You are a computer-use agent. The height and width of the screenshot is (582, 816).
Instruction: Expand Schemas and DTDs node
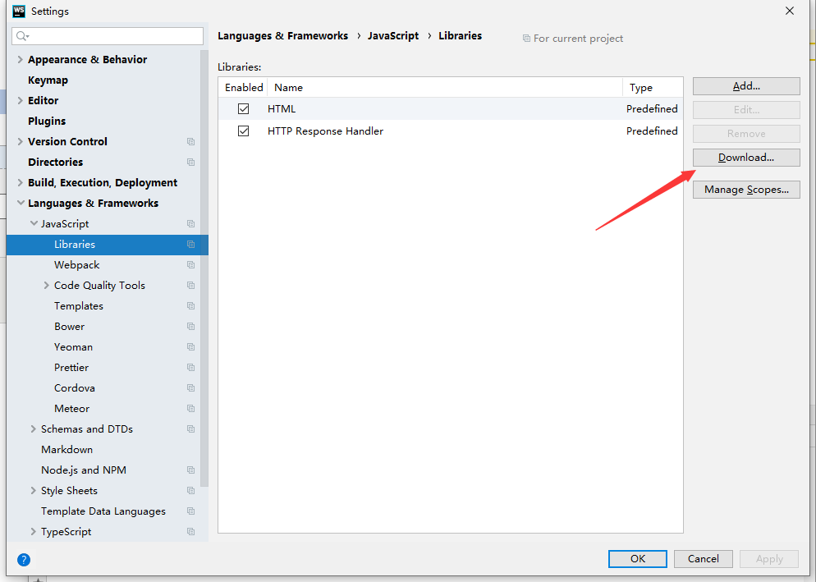click(x=34, y=429)
